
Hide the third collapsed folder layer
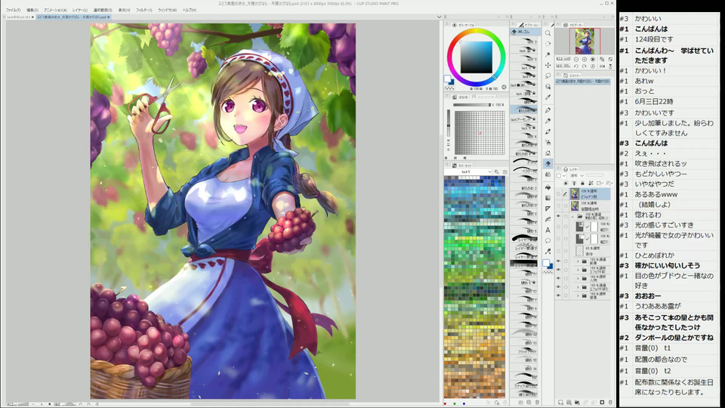(558, 279)
